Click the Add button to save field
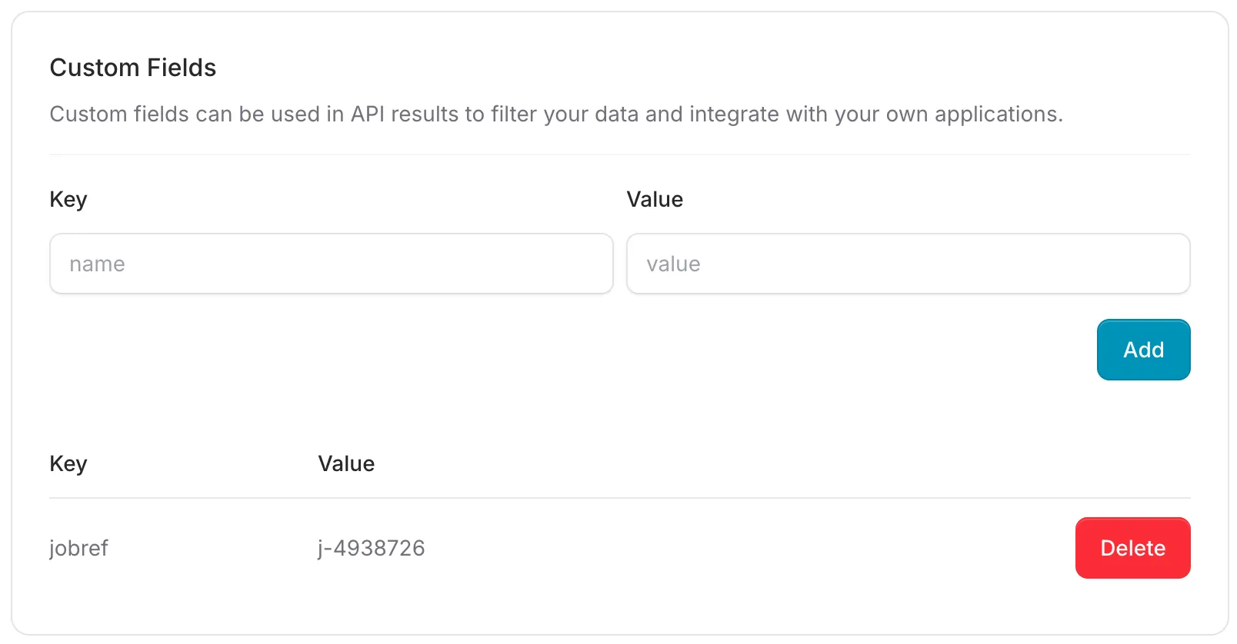 (x=1143, y=350)
